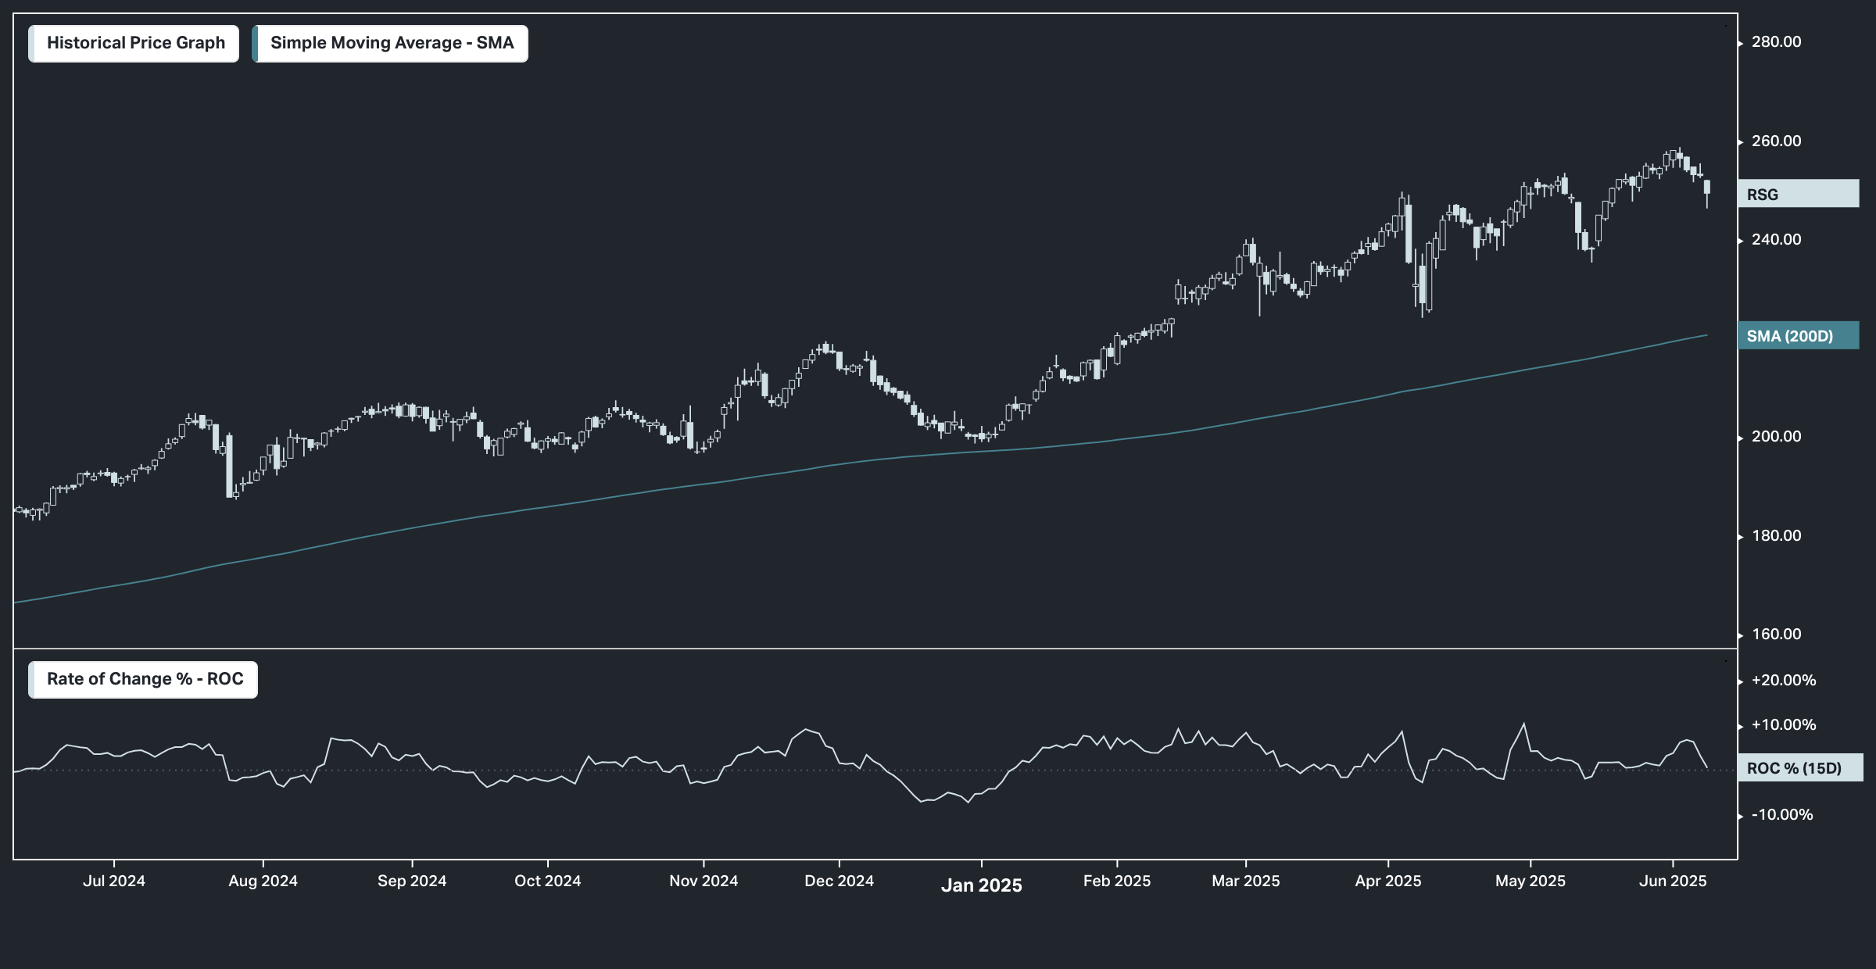Select the Rate of Change % - ROC label
The height and width of the screenshot is (969, 1876).
pos(145,679)
